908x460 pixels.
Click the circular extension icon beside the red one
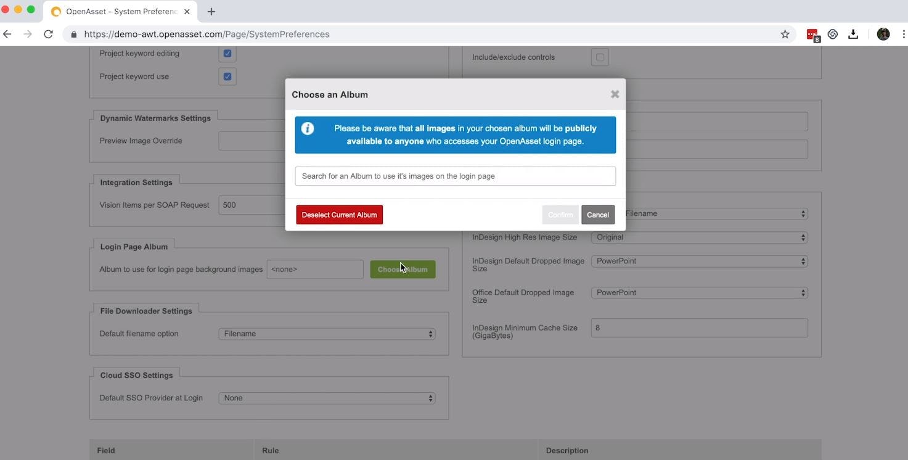click(x=833, y=34)
